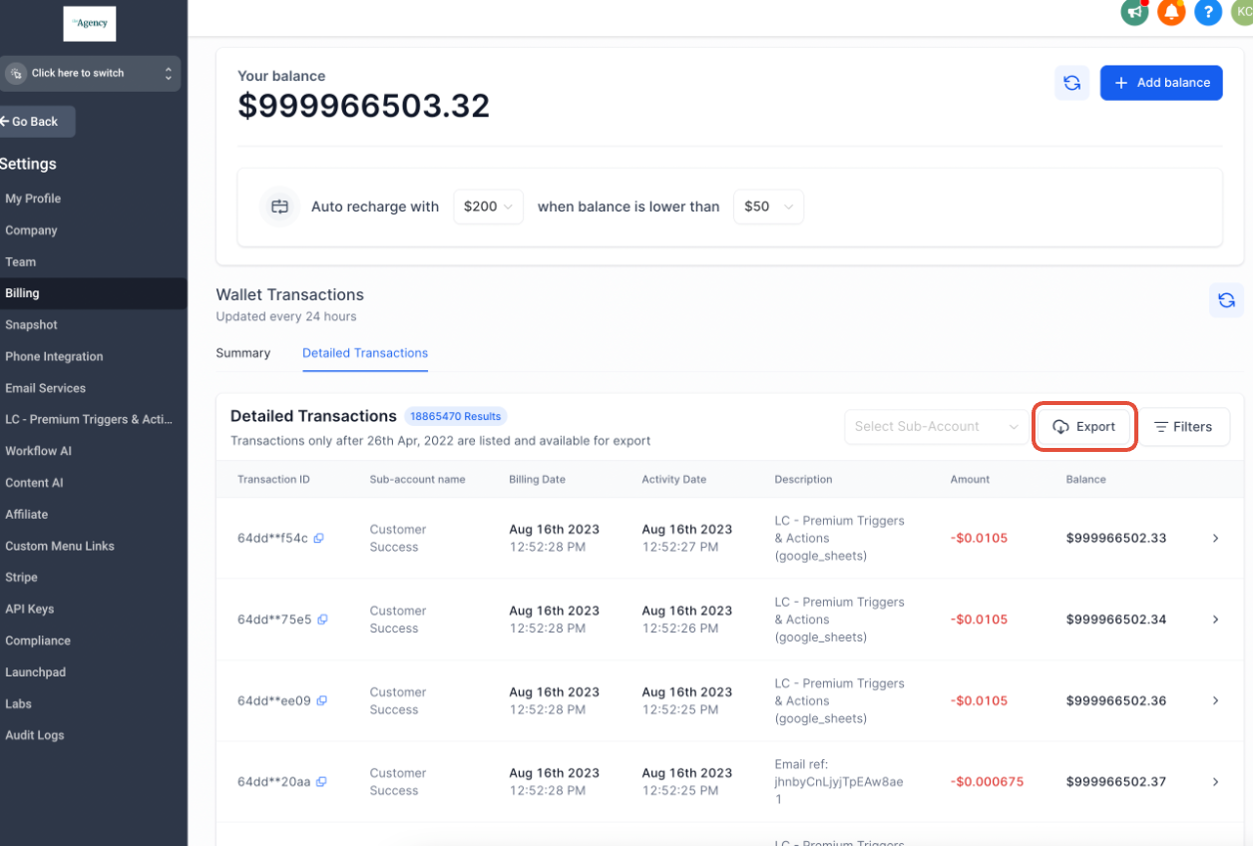Click the Export button
Screen dimensions: 1253x846
pos(1084,427)
